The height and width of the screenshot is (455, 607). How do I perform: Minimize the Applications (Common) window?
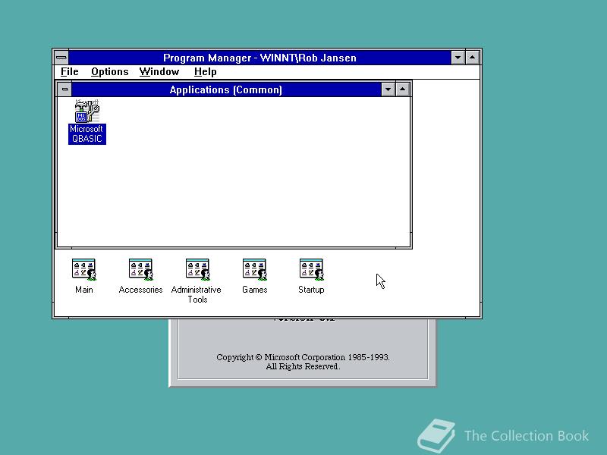[x=388, y=89]
